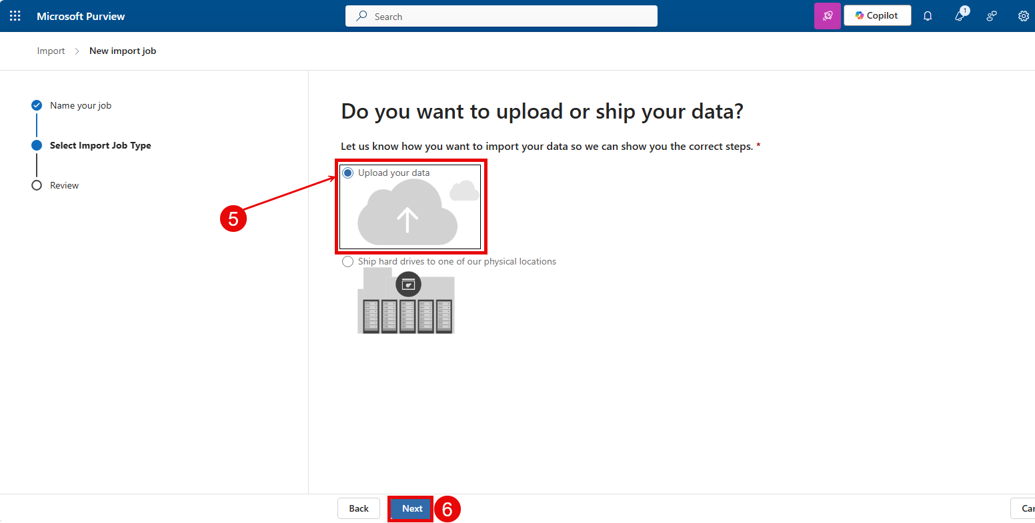Go to the Name your job step
The image size is (1035, 523).
(x=80, y=105)
